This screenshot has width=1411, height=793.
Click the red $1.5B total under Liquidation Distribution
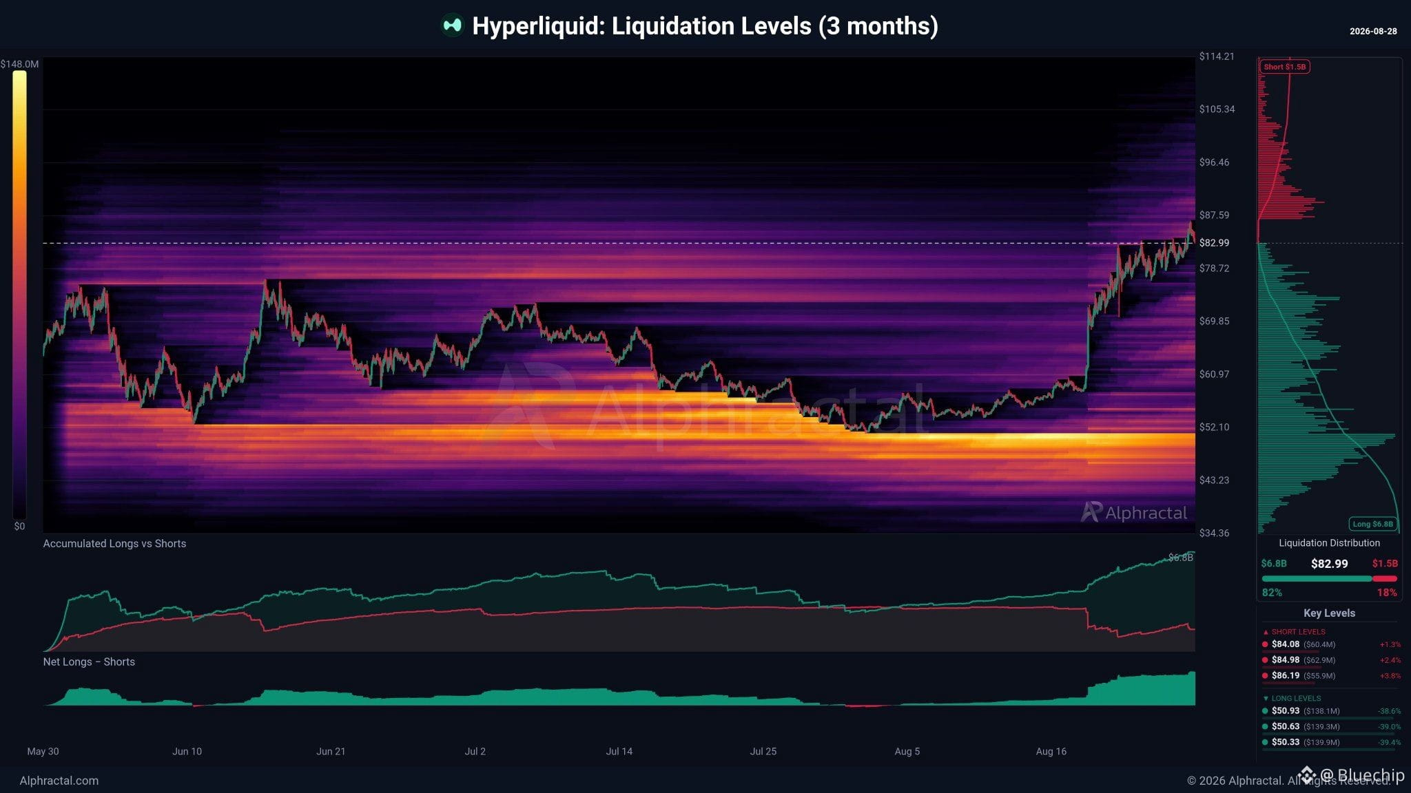pos(1385,564)
